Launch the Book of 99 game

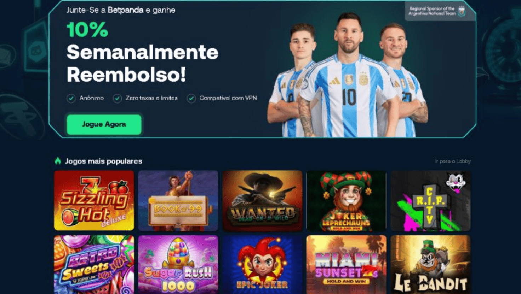(x=178, y=200)
